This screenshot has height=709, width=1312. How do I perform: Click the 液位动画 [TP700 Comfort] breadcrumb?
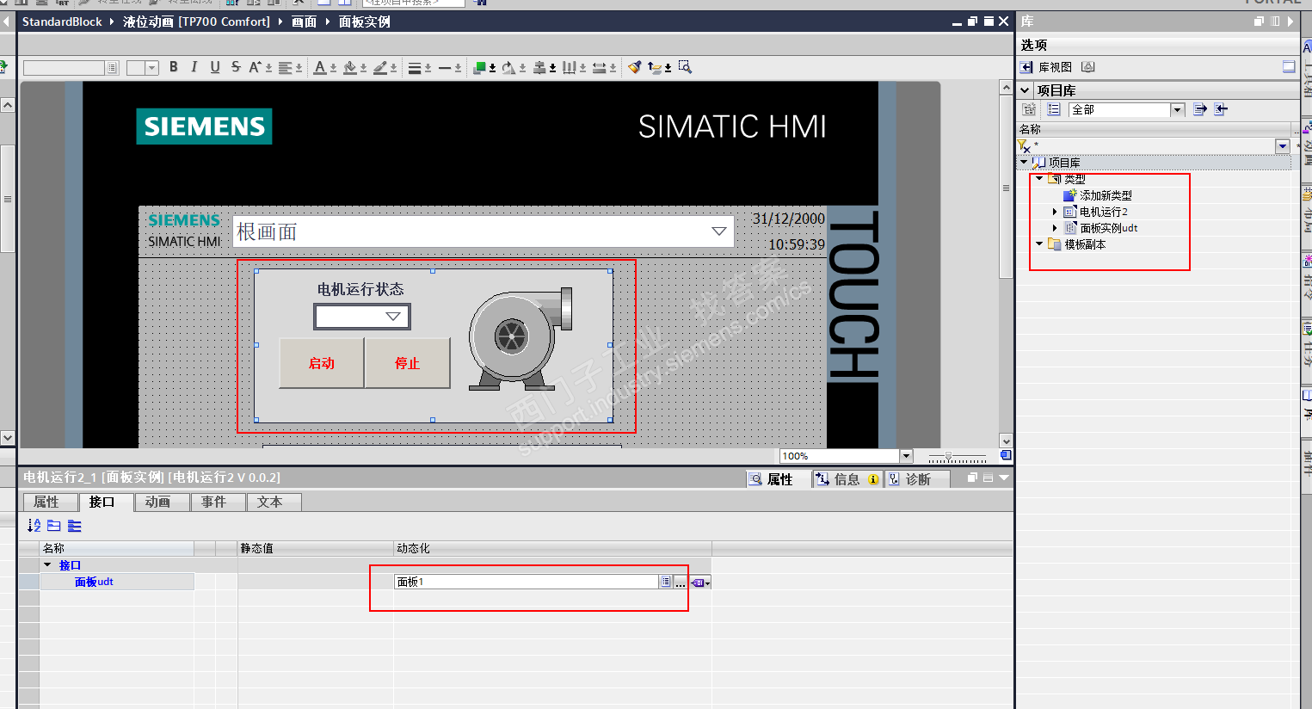196,22
